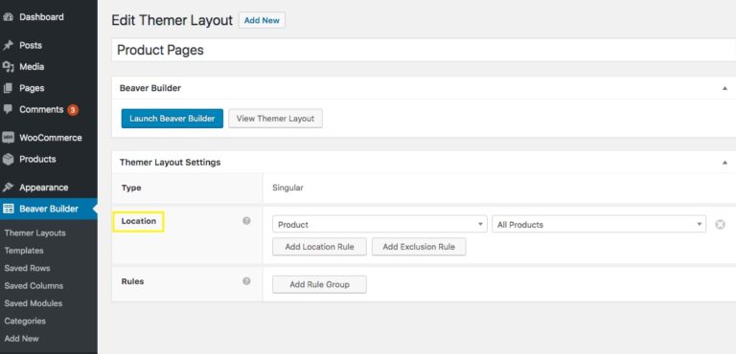
Task: Click the WooCommerce logo icon
Action: tap(8, 138)
